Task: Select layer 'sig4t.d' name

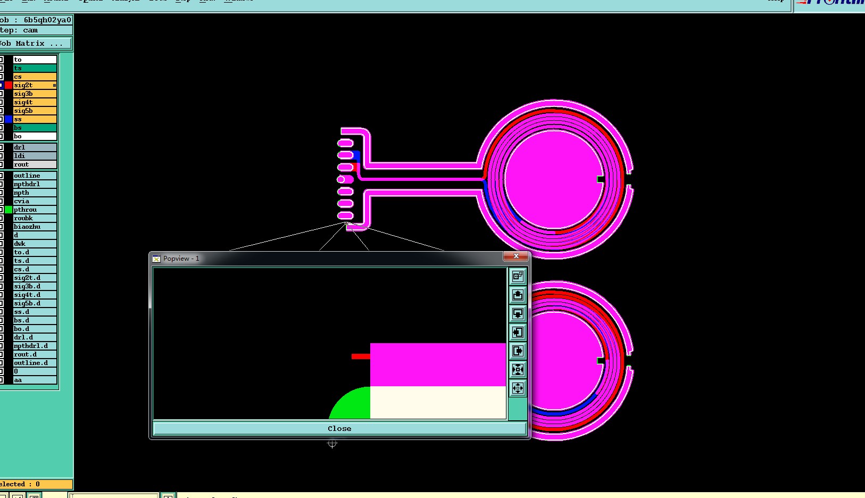Action: click(35, 295)
